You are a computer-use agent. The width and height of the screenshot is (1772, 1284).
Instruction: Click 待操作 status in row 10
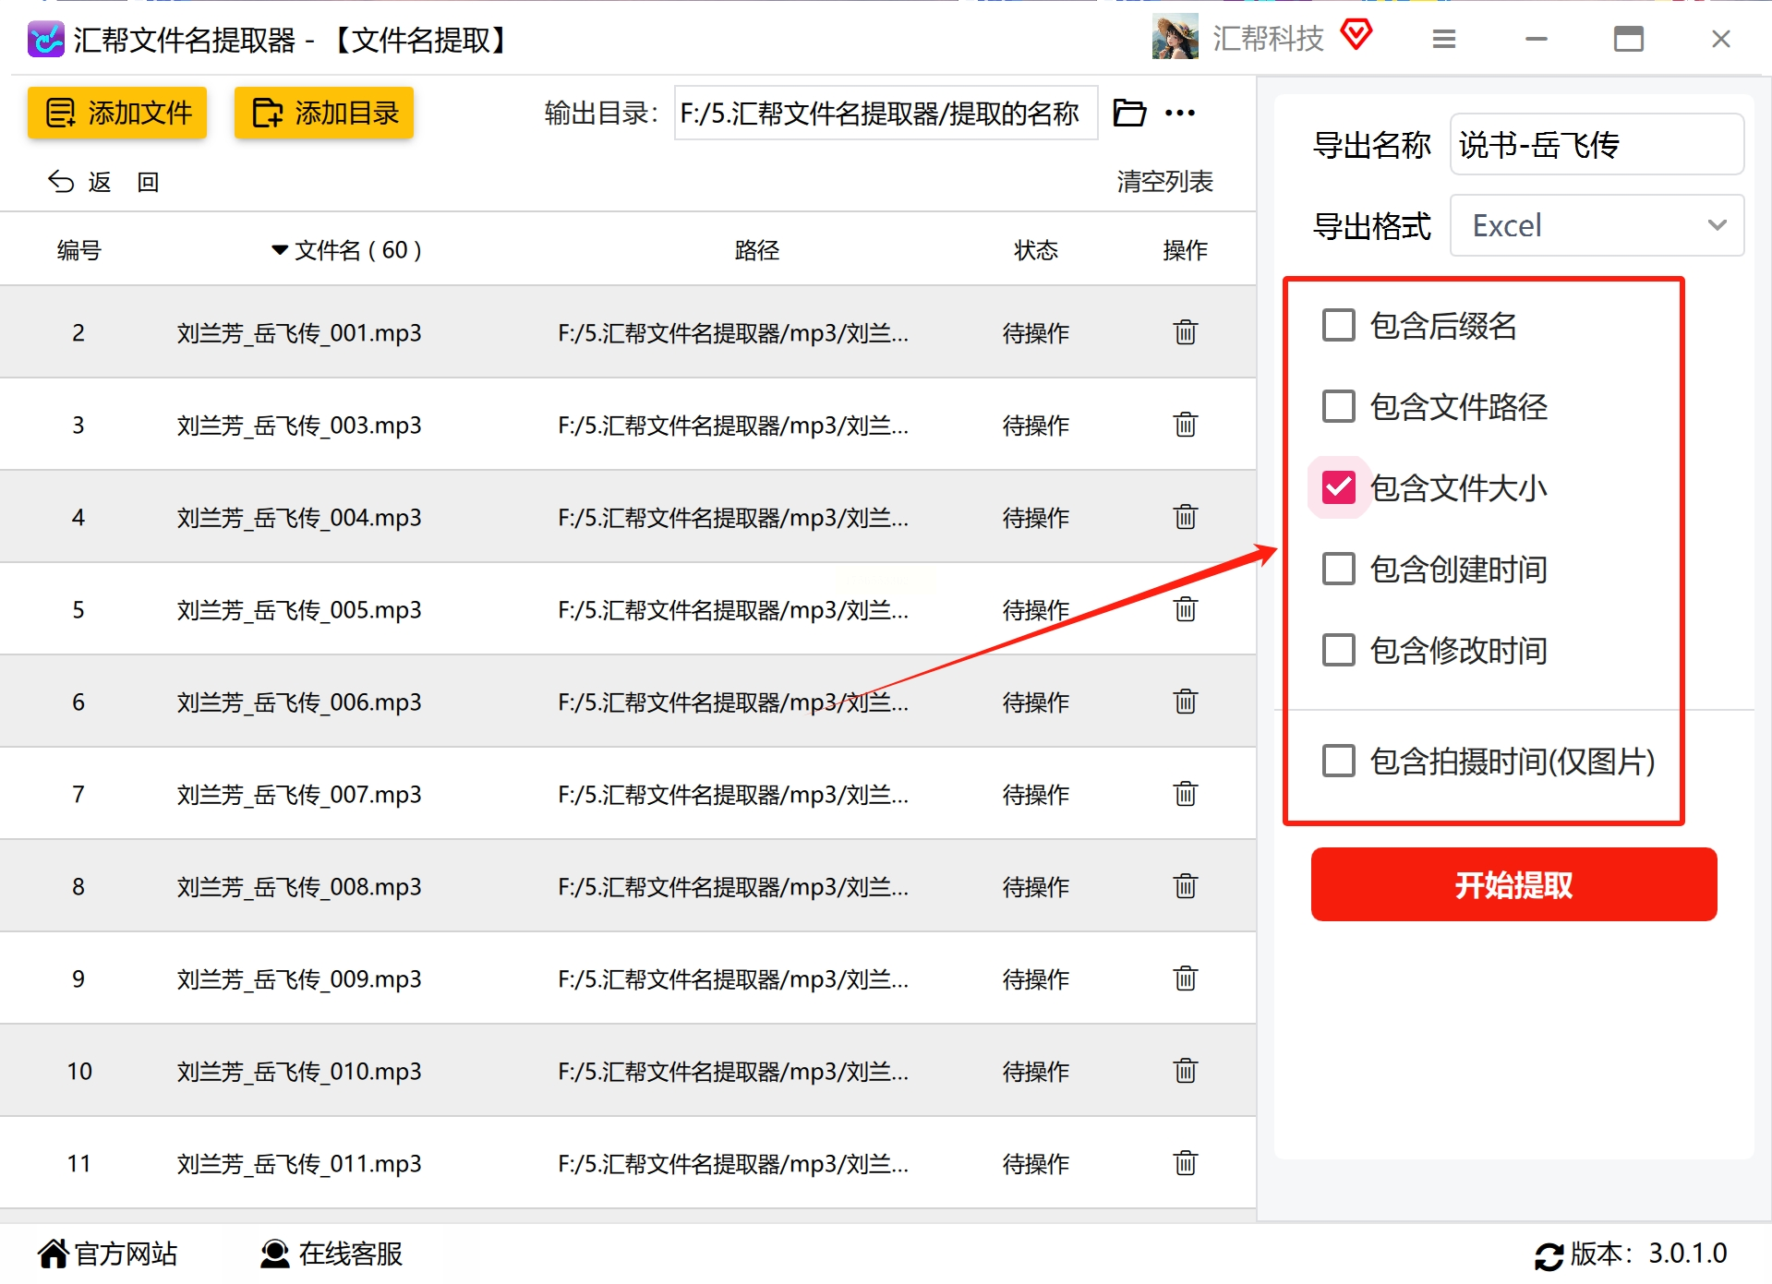1036,1071
